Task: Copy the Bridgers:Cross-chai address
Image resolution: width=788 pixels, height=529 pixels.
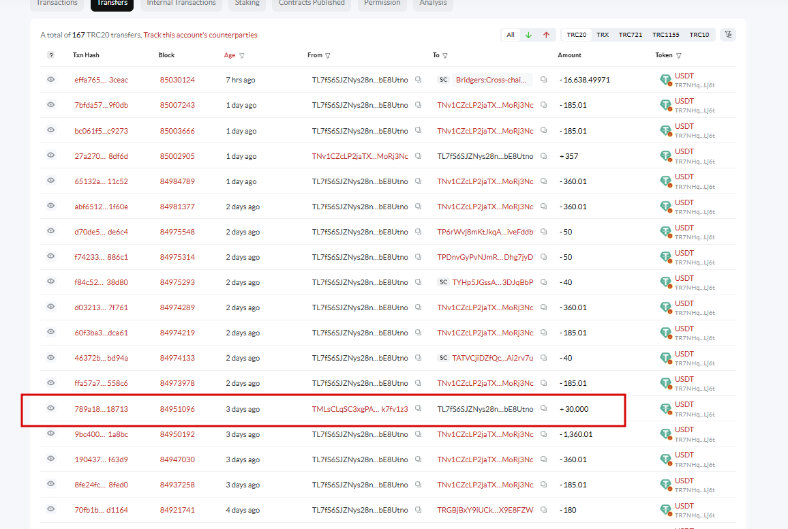Action: [543, 80]
